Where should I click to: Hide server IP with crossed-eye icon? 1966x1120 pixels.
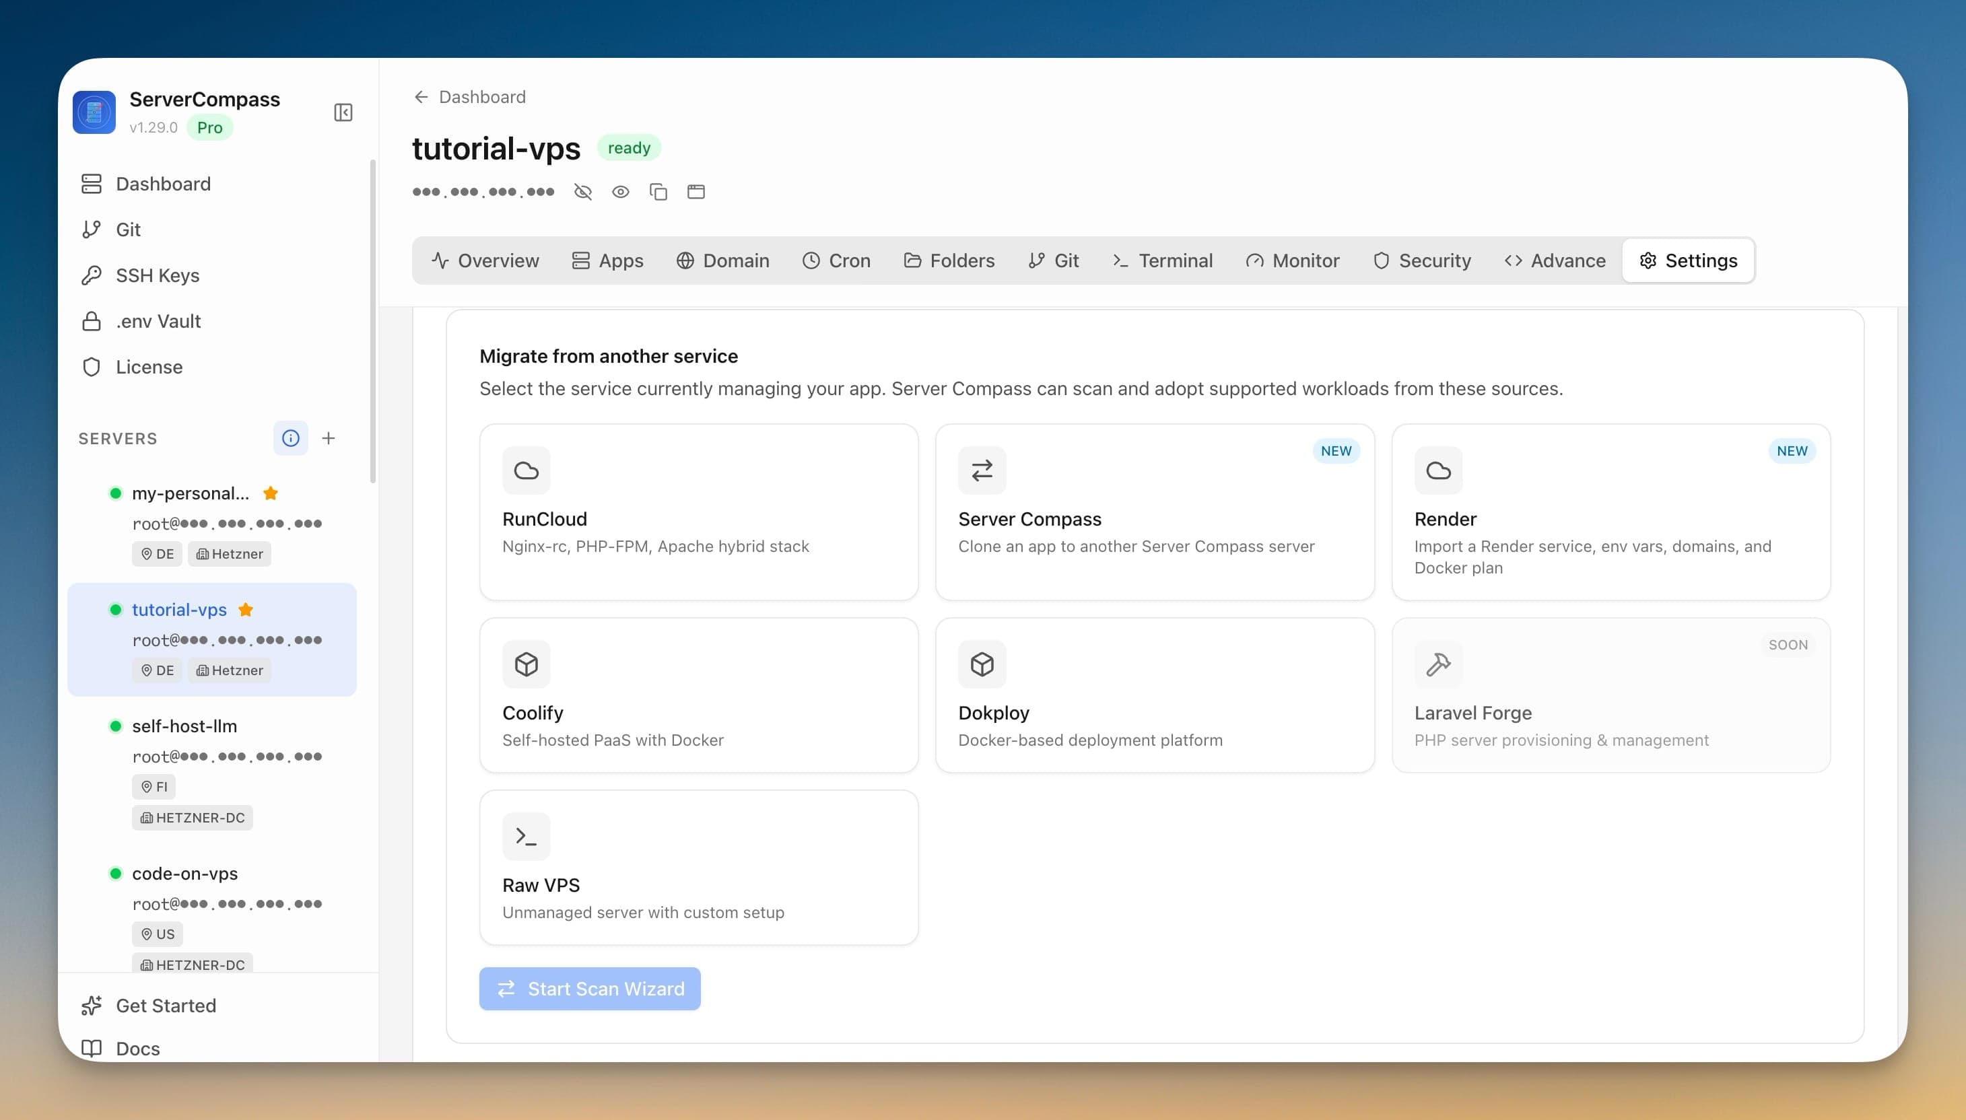583,192
